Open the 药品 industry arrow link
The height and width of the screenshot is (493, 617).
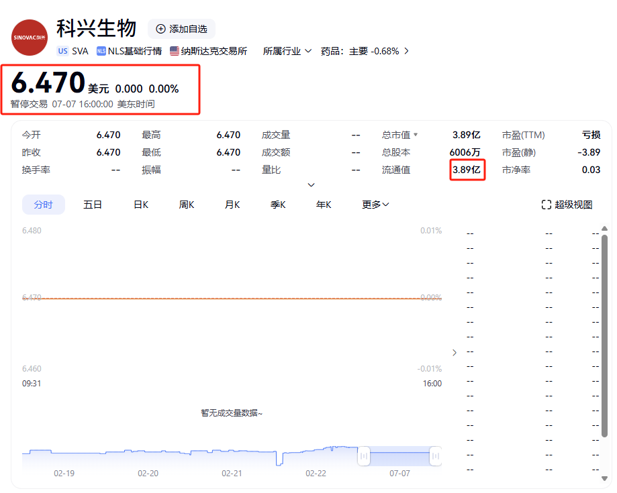coord(406,51)
